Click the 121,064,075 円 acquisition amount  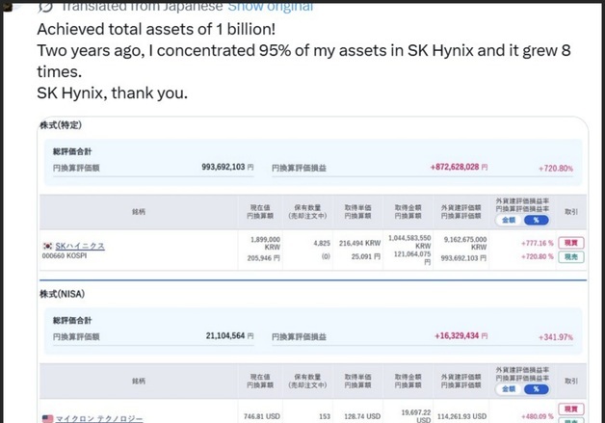tap(412, 257)
